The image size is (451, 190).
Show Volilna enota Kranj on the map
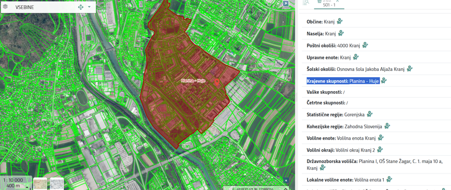click(x=381, y=138)
